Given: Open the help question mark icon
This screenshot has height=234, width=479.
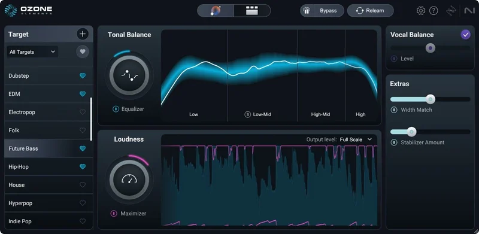Looking at the screenshot, I should pyautogui.click(x=433, y=11).
